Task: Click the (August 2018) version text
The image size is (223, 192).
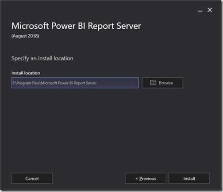Action: click(x=25, y=36)
